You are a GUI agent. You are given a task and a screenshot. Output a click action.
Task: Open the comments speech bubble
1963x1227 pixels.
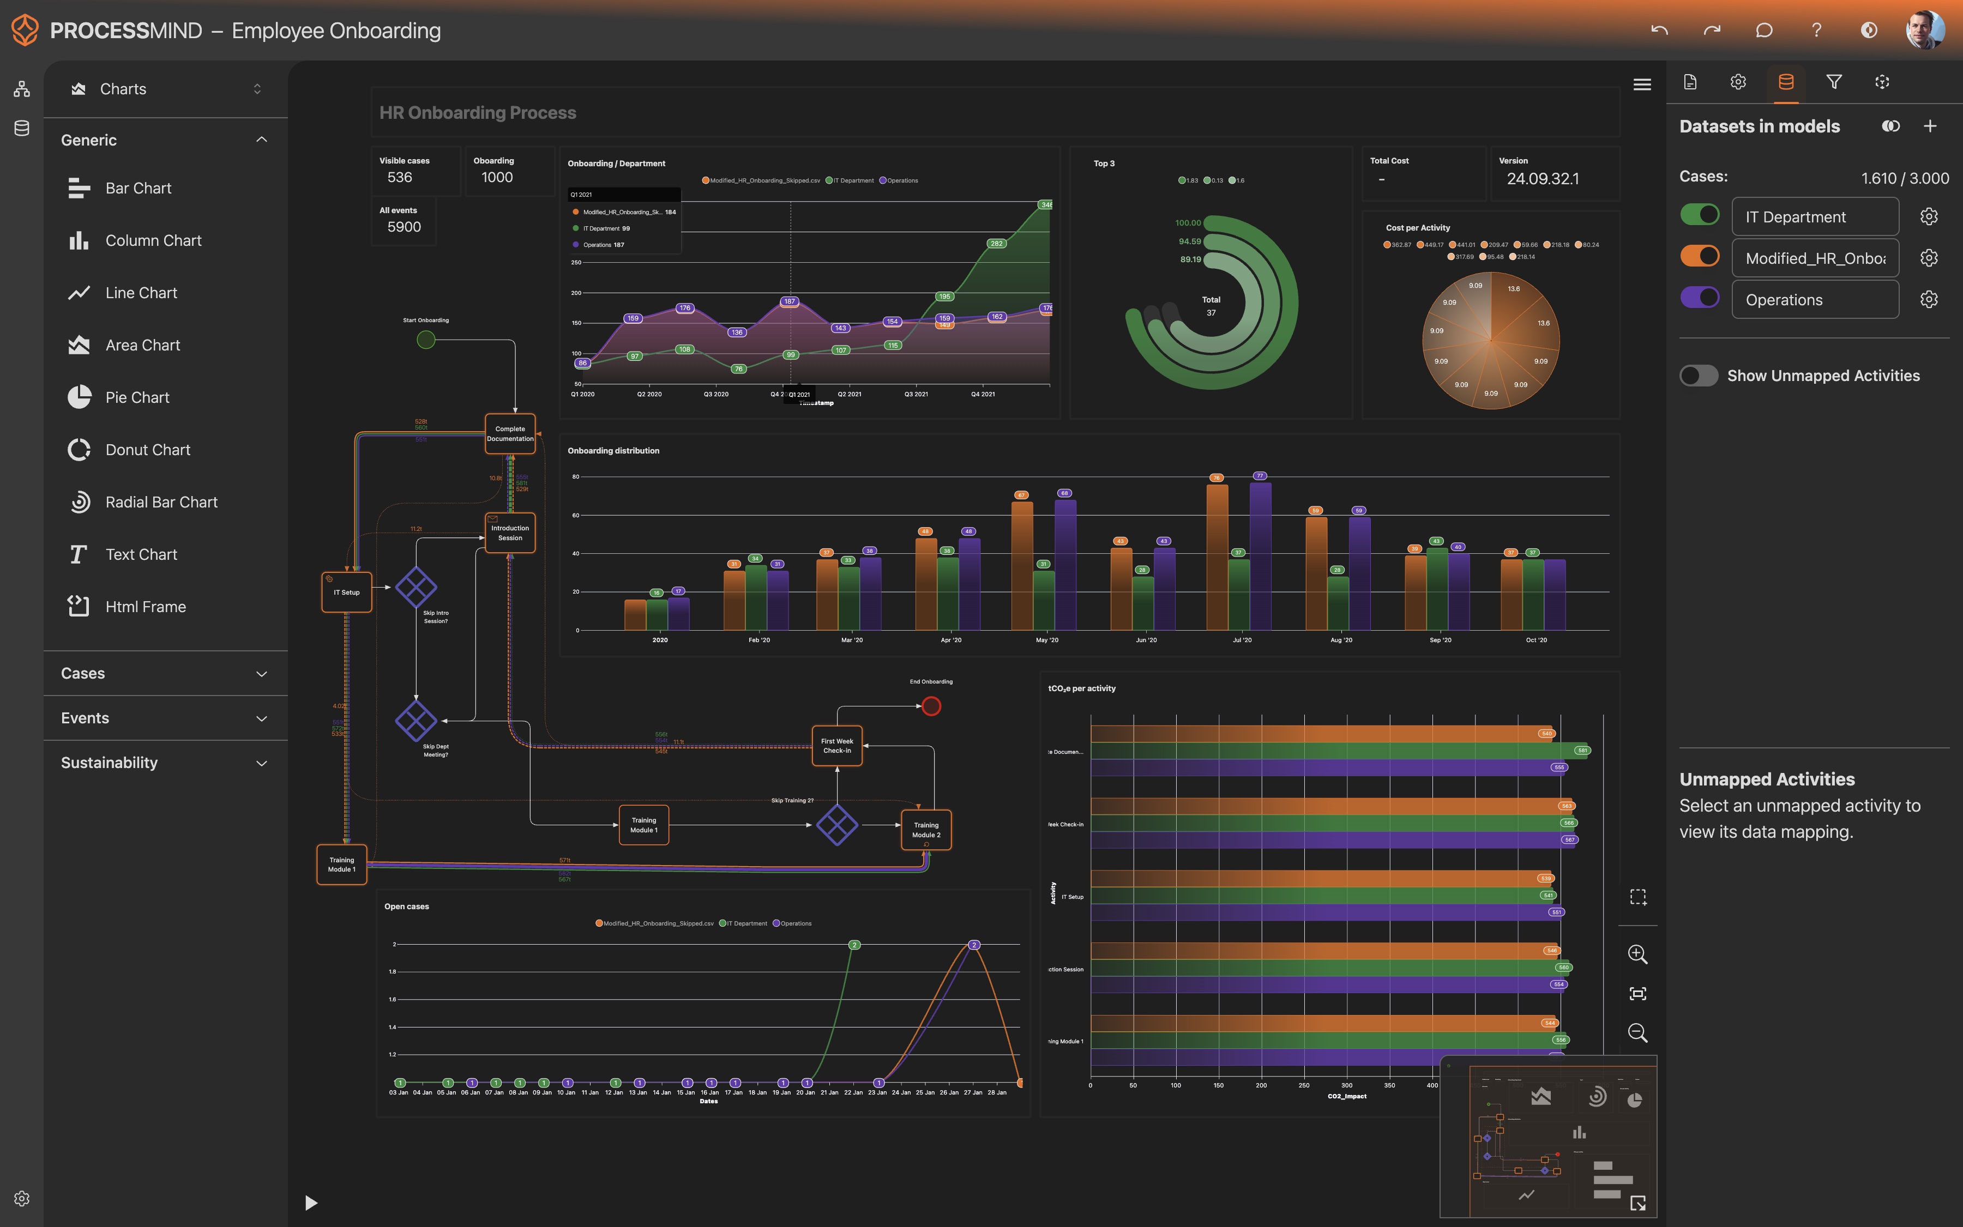coord(1764,30)
